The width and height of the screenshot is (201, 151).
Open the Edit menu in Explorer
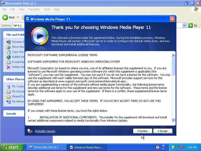pos(12,9)
